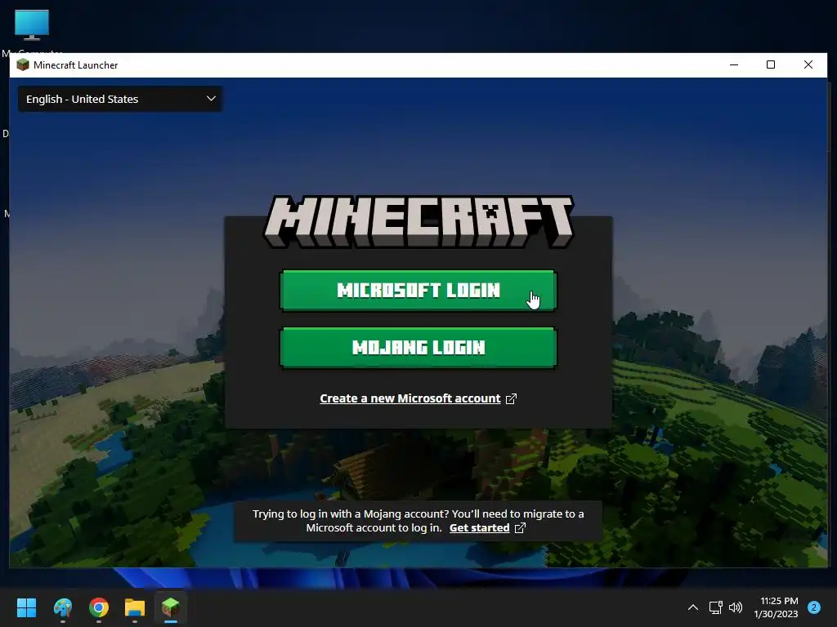Open the clock showing 11:25 PM
Screen dimensions: 837x627
(777, 607)
